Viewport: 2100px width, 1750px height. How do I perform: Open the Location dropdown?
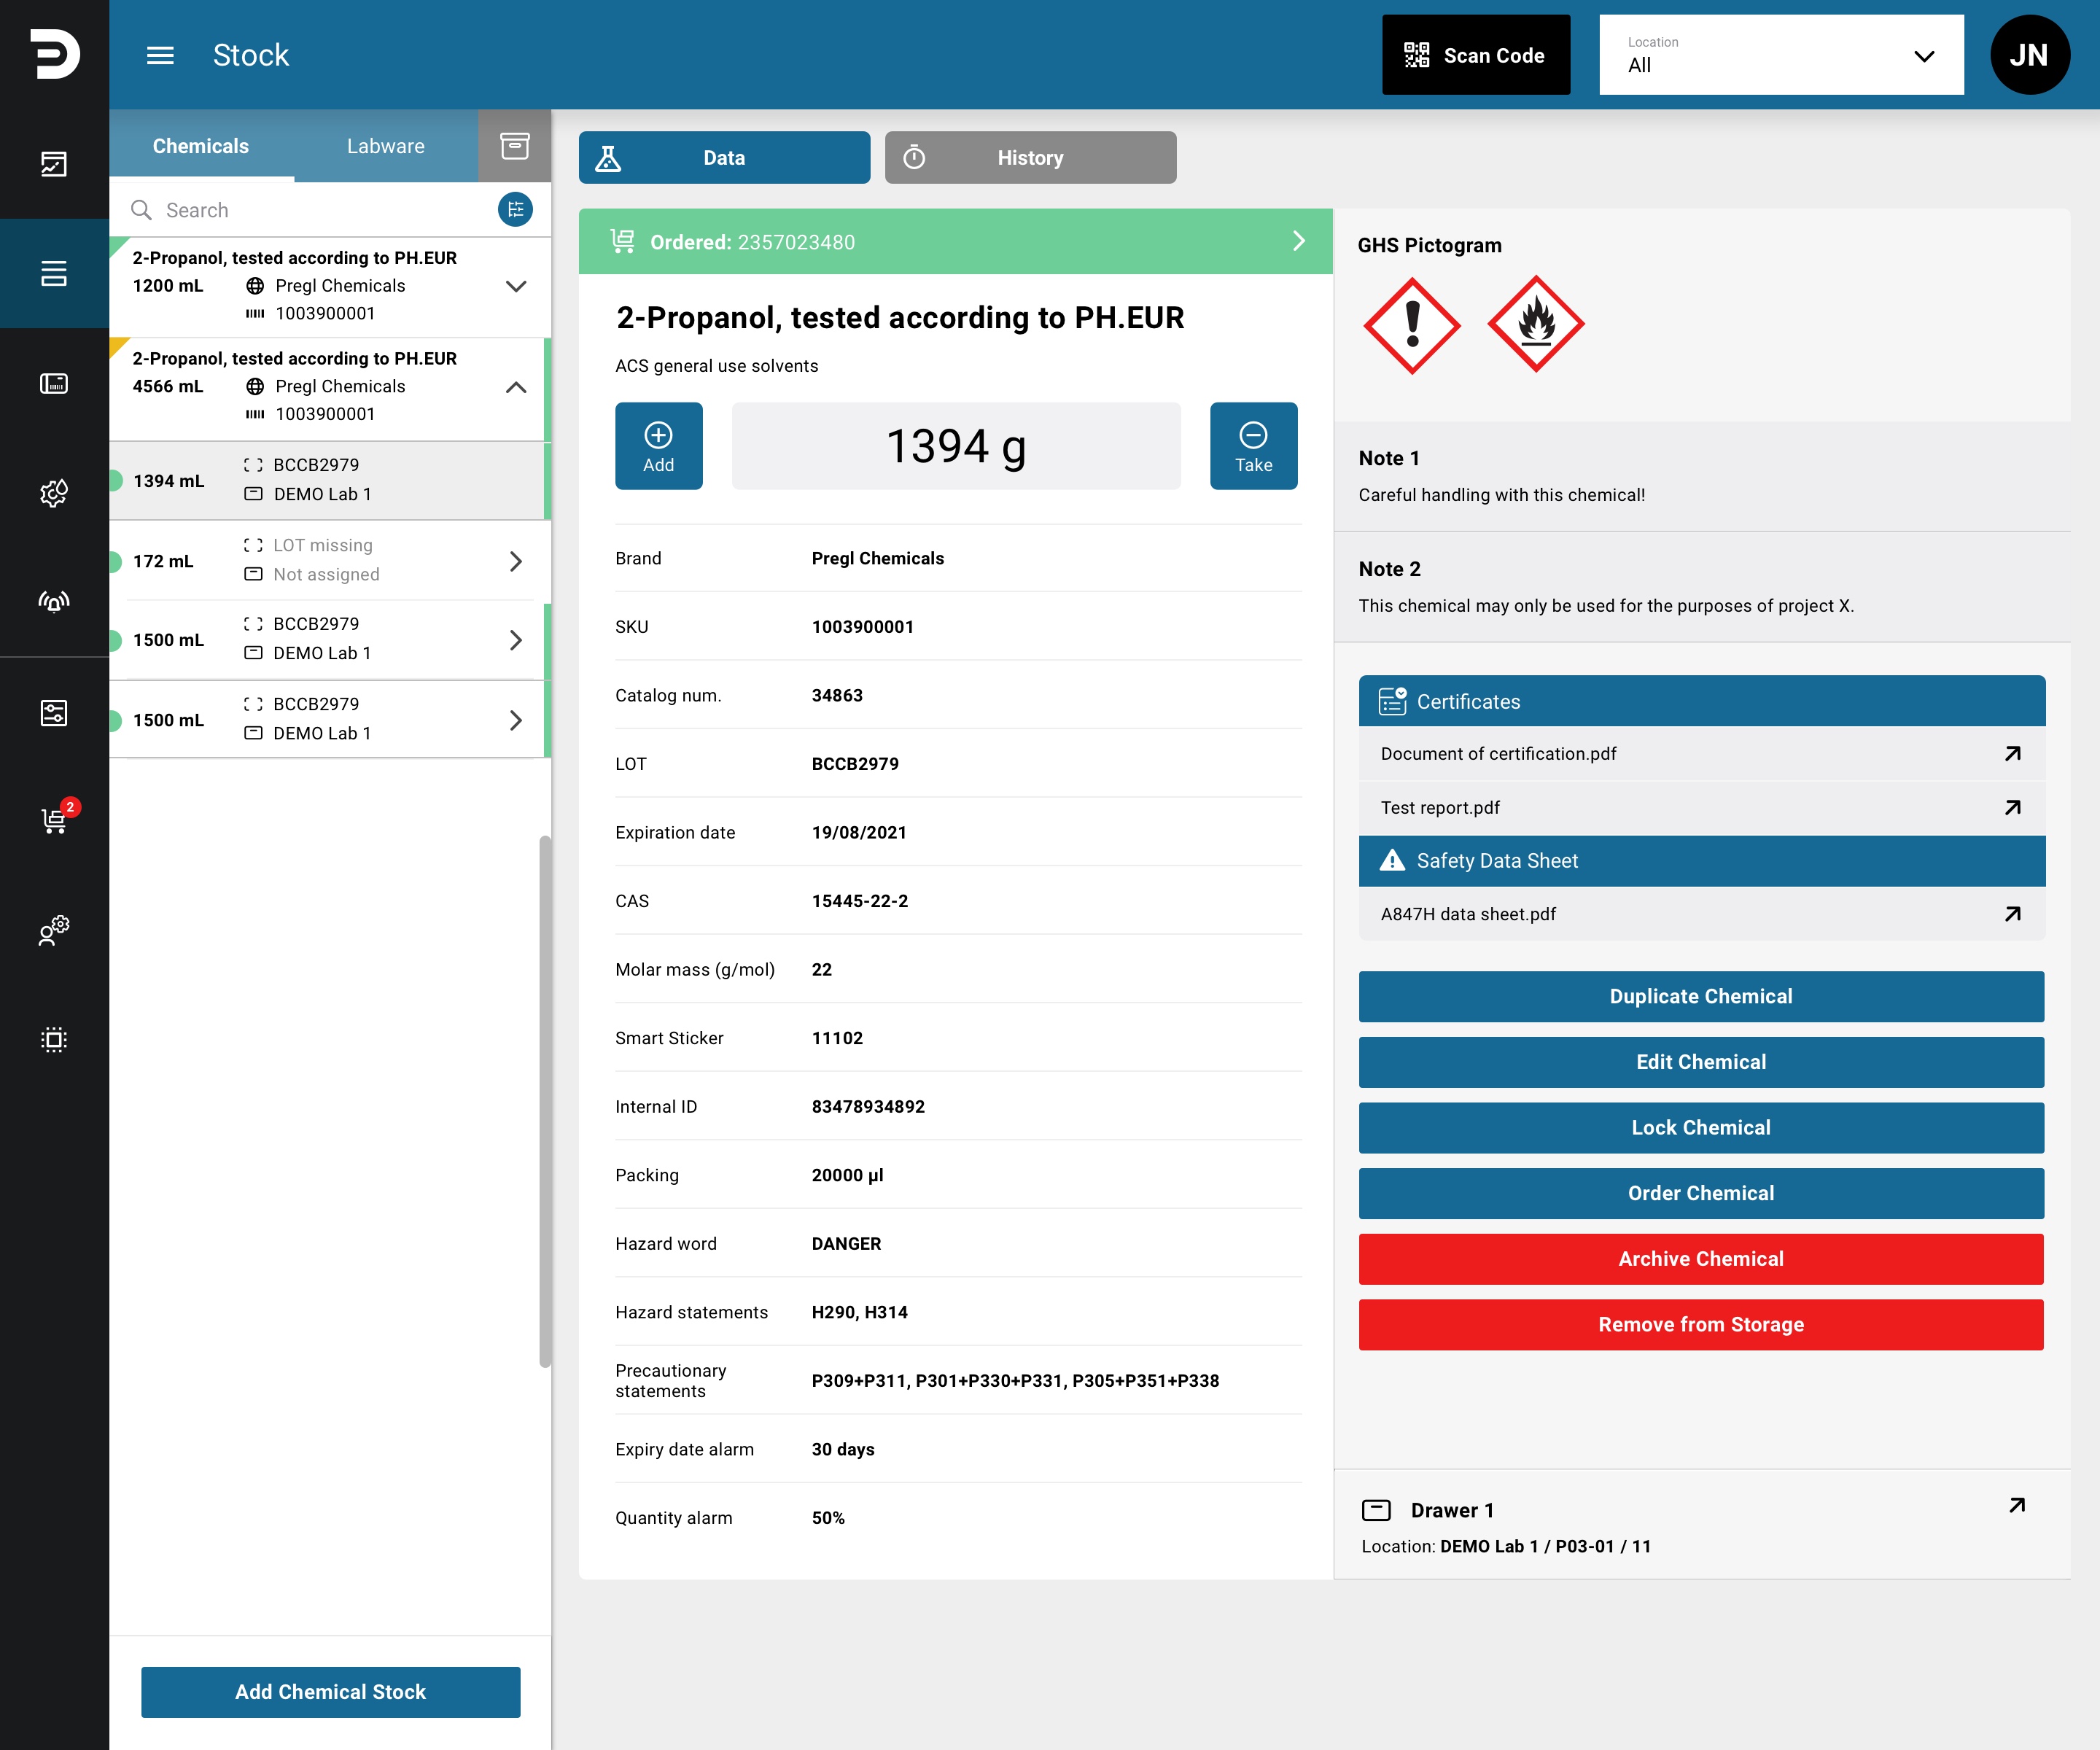[1781, 55]
